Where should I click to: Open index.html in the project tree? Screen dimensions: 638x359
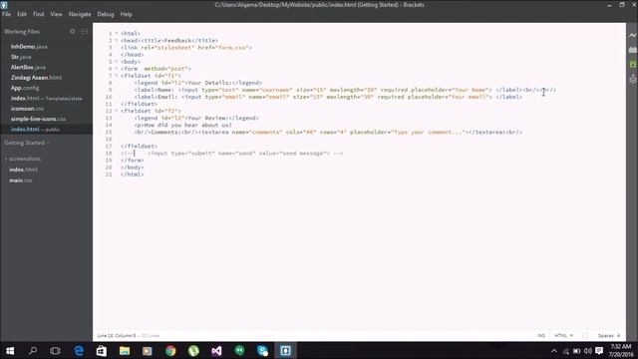click(x=23, y=170)
